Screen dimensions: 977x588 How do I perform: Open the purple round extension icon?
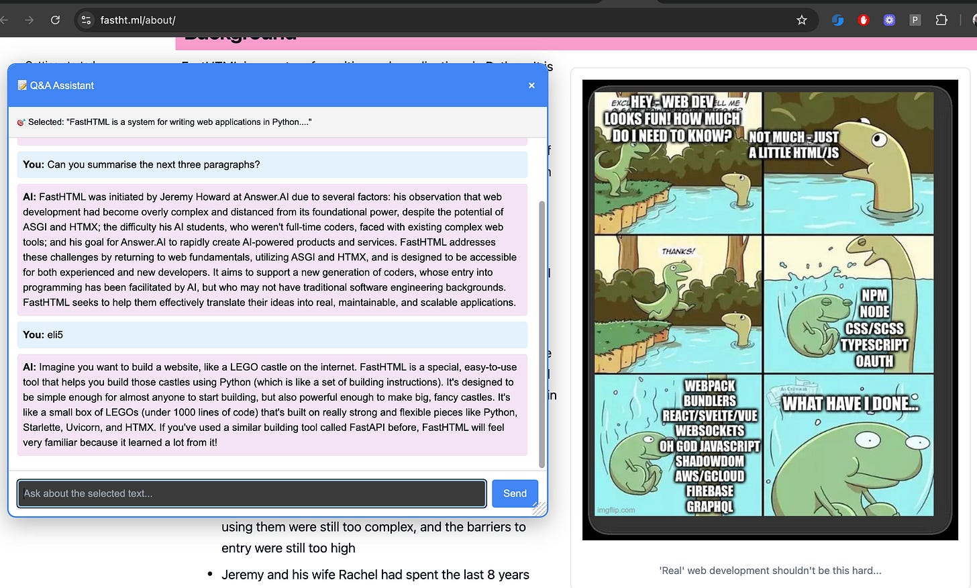pos(889,20)
